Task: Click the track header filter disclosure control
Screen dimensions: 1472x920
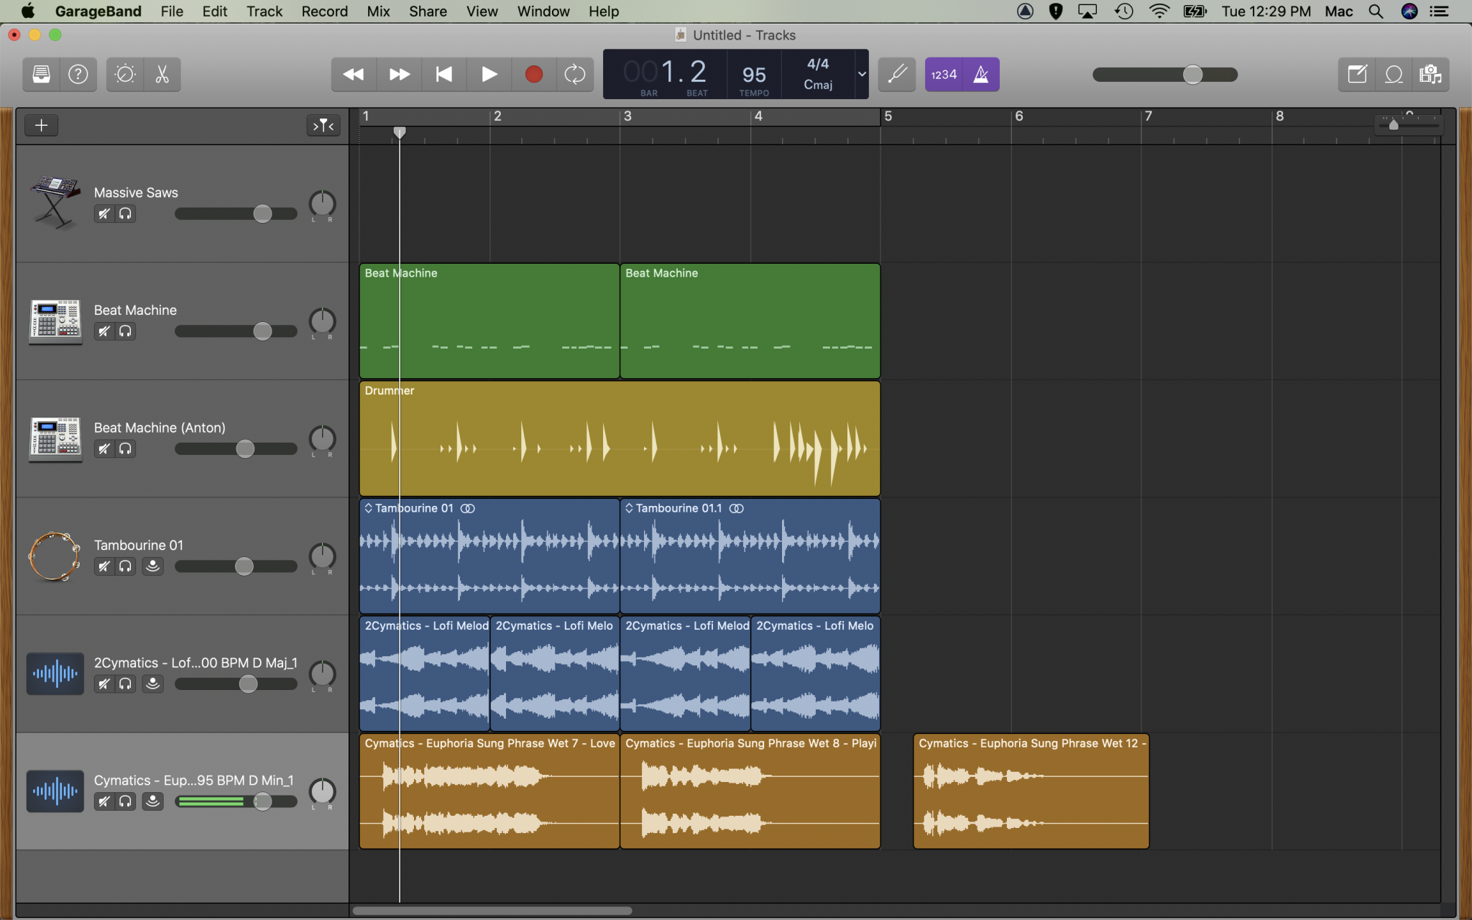Action: click(x=323, y=125)
